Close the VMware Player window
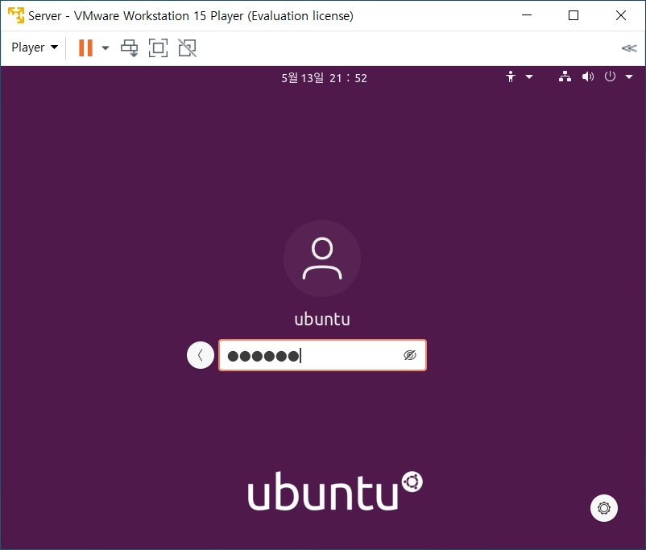646x550 pixels. click(x=620, y=15)
